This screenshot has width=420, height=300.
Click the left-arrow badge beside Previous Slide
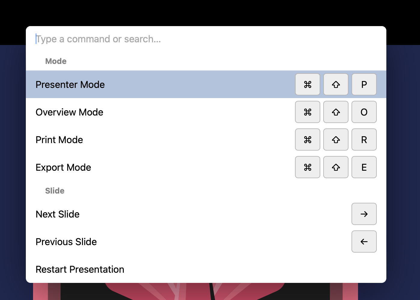[364, 241]
